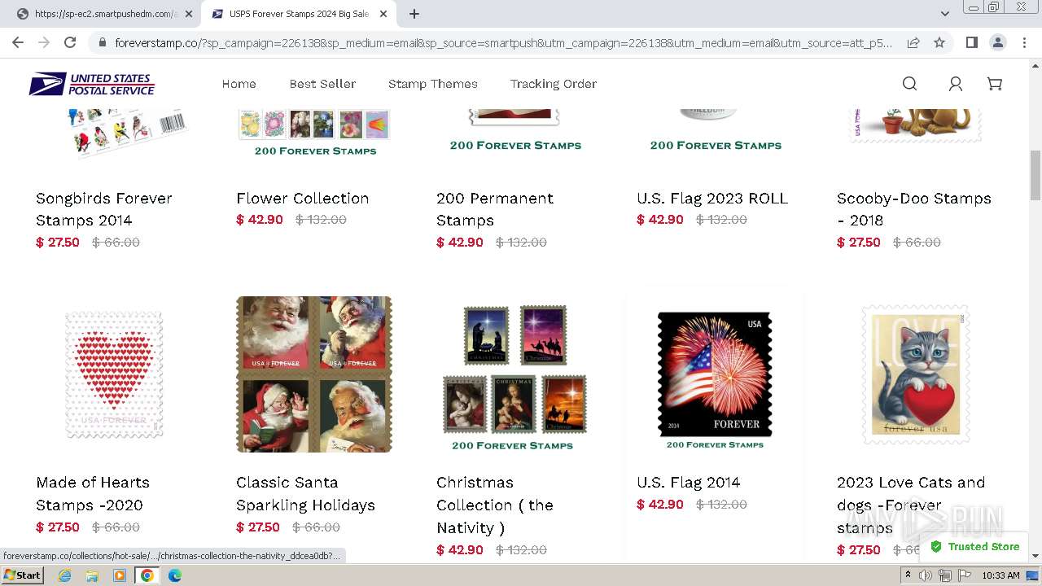Open the Best Seller menu item
Image resolution: width=1042 pixels, height=586 pixels.
click(322, 84)
